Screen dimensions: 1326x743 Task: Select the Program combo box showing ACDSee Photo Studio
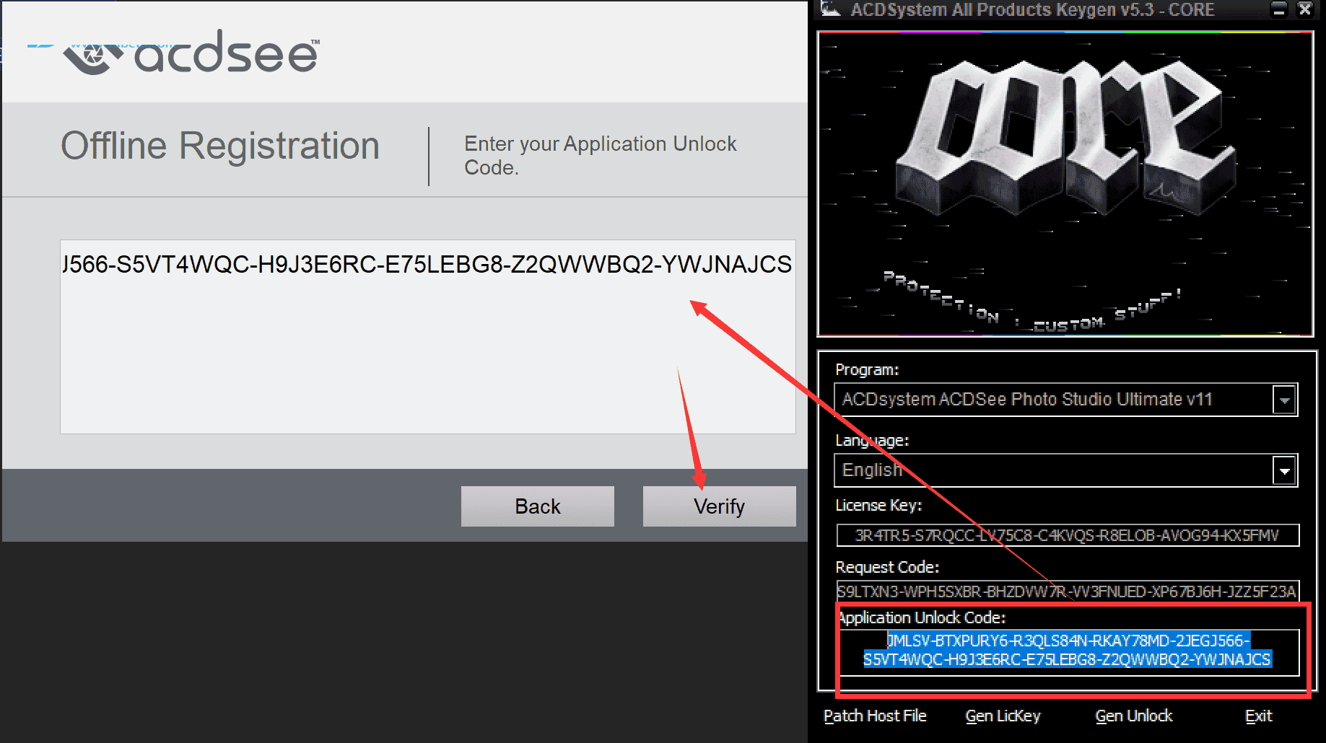click(1066, 400)
